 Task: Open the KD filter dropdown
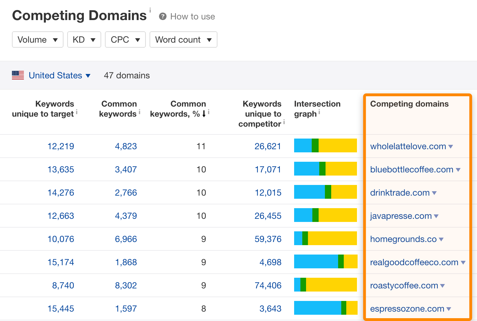coord(84,39)
